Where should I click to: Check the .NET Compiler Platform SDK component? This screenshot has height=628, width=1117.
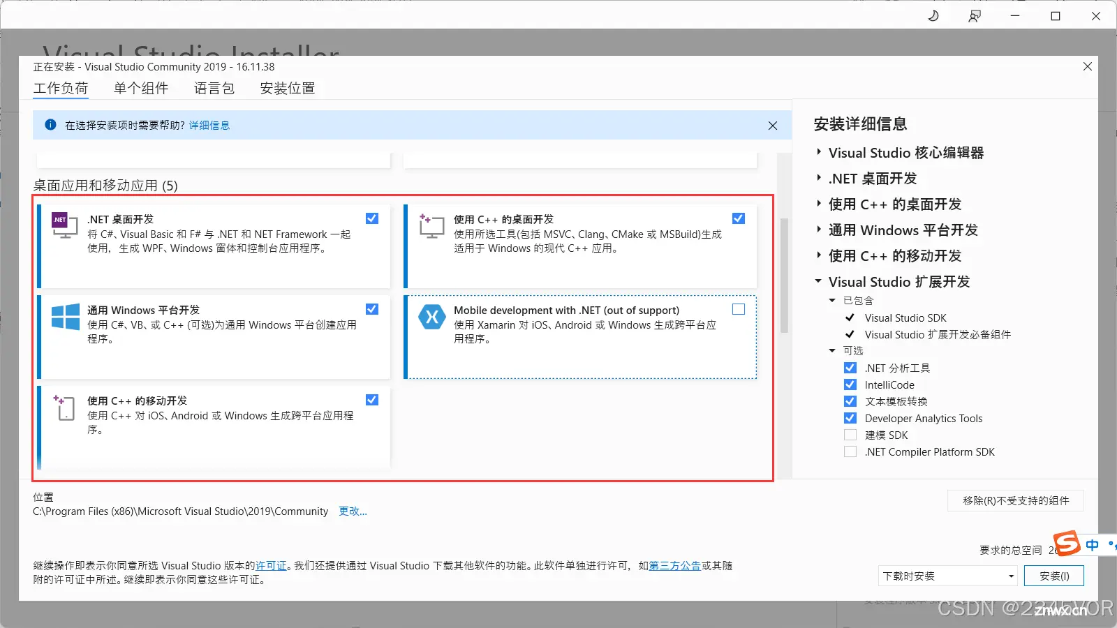tap(850, 451)
